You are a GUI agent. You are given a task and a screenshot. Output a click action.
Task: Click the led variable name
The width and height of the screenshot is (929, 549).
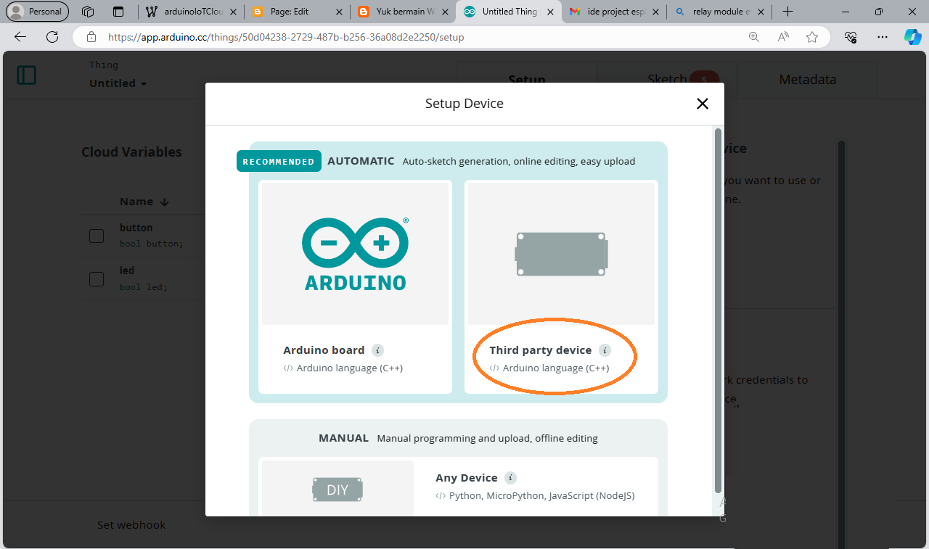(x=127, y=271)
